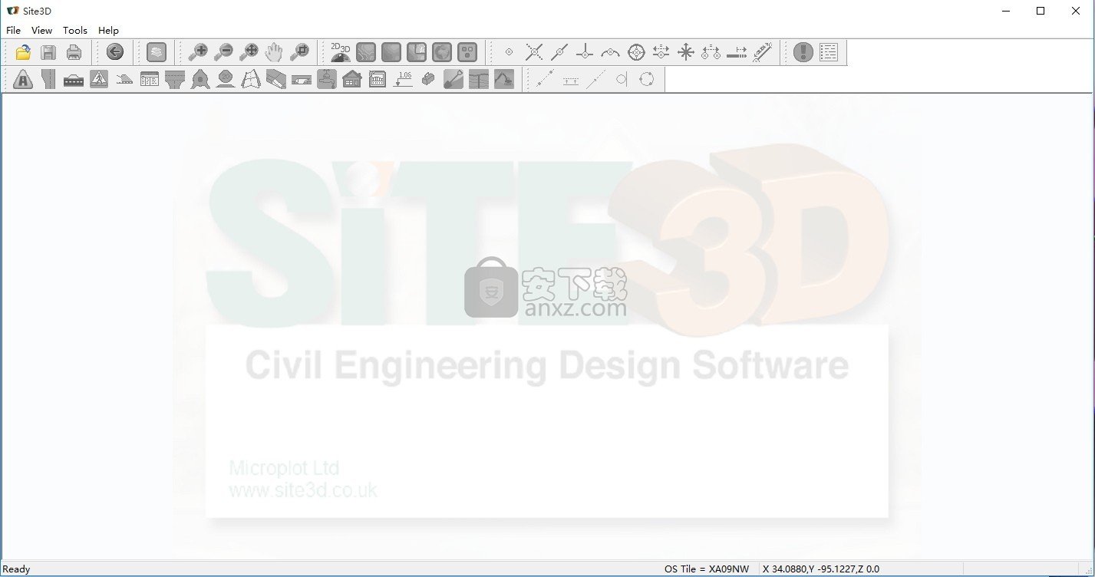Open the View menu
1095x577 pixels.
41,30
